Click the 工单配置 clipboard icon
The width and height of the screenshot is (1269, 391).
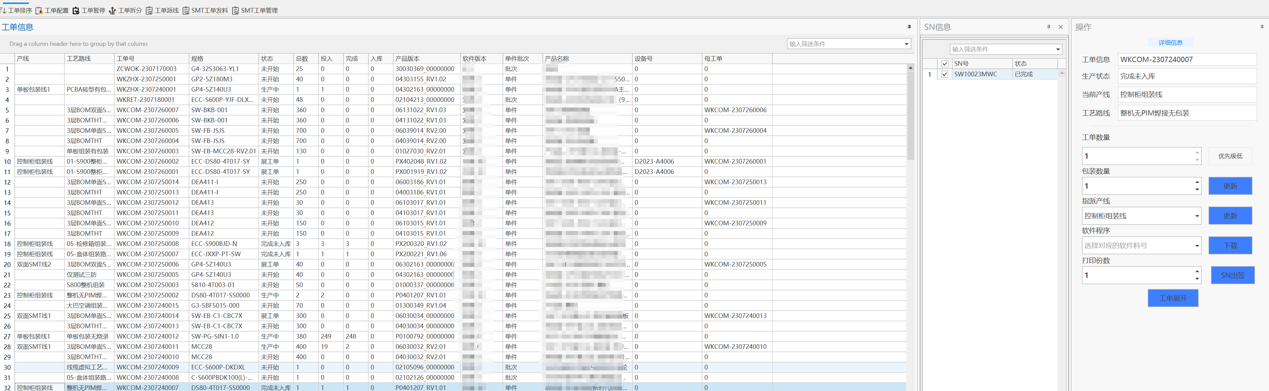39,10
